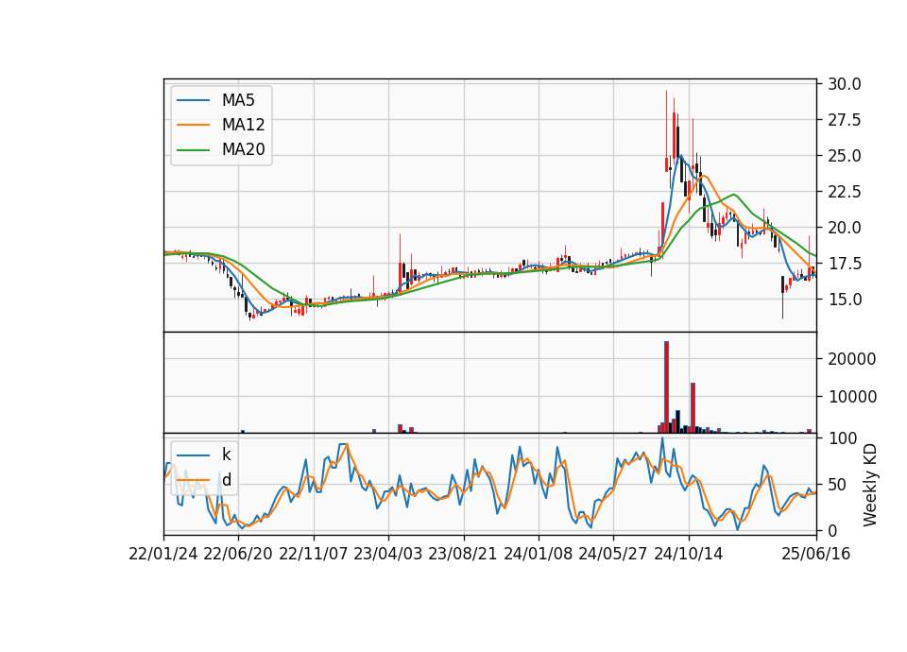Click the green MA20 legend line

click(x=193, y=149)
